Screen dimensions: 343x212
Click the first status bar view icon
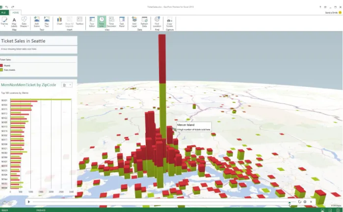[322, 210]
